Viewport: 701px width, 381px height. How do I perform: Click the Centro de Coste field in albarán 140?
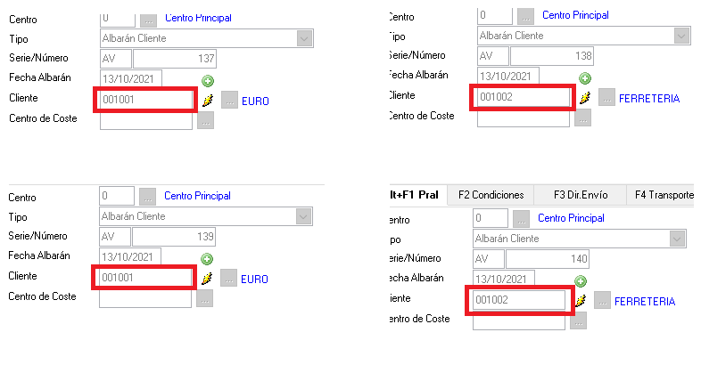point(519,320)
